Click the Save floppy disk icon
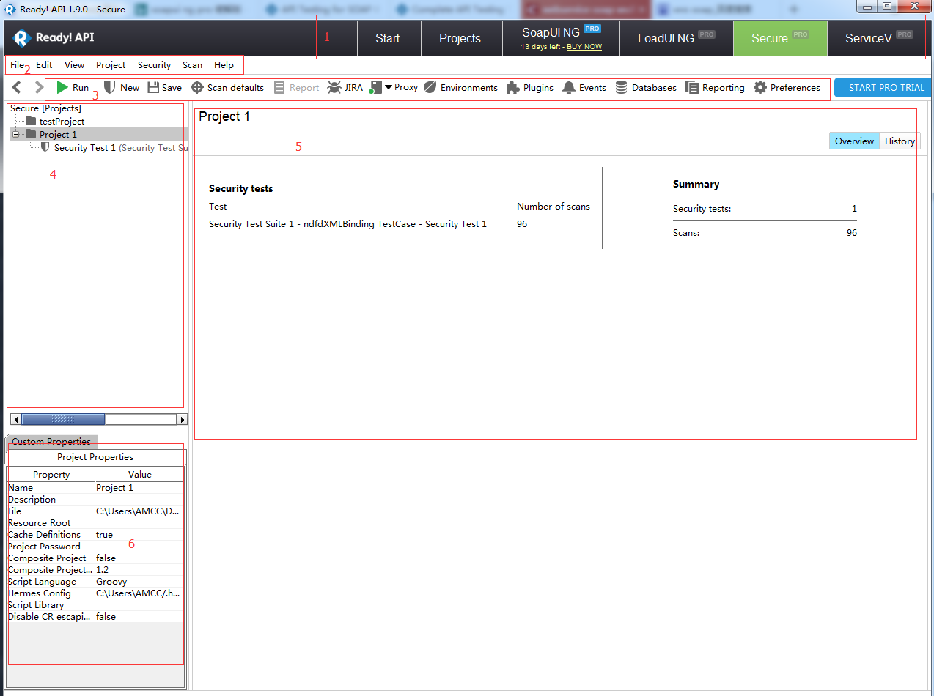This screenshot has height=696, width=934. tap(153, 87)
